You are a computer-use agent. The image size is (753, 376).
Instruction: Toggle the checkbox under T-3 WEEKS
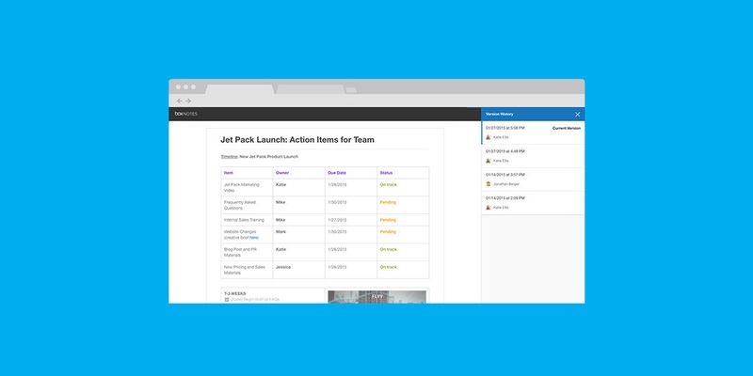(x=227, y=299)
